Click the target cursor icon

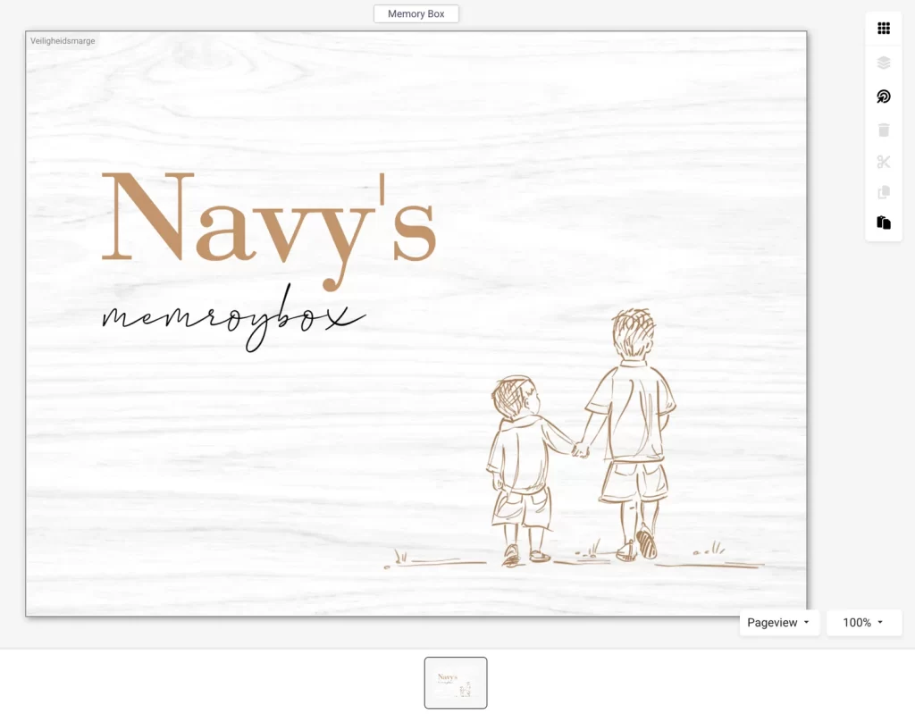point(884,97)
